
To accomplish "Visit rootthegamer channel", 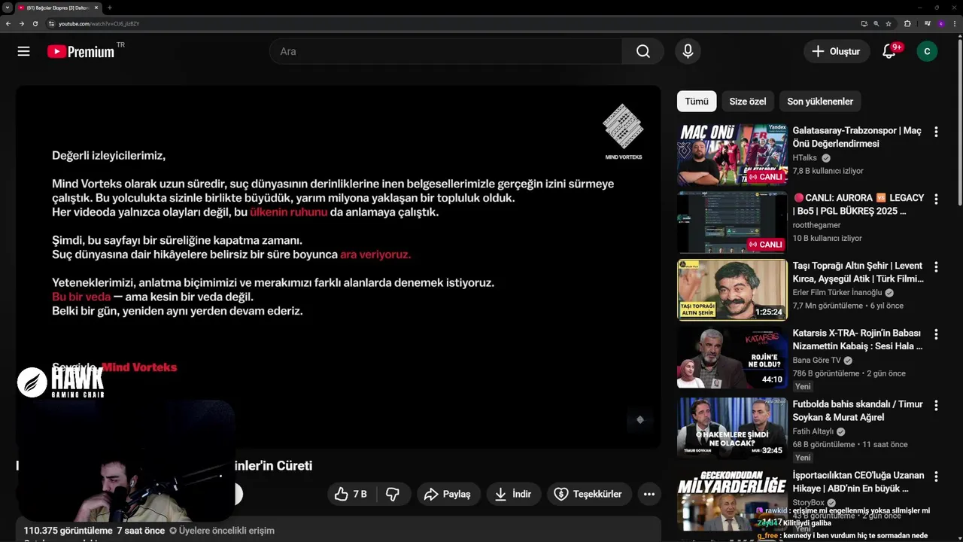I will pos(816,225).
